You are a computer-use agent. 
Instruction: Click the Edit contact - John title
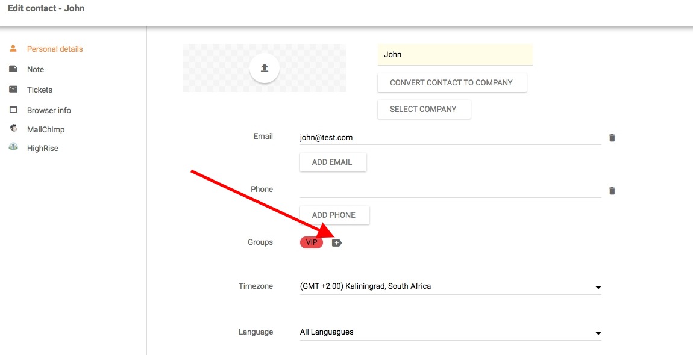point(46,8)
